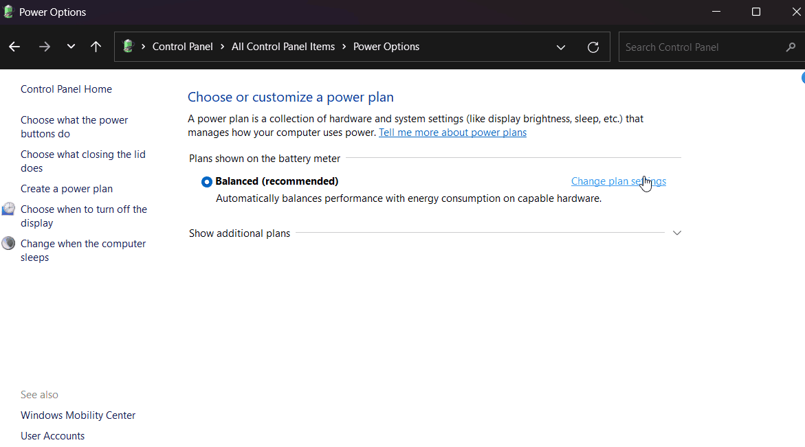Open Tell me more about power plans
This screenshot has width=805, height=447.
[452, 133]
